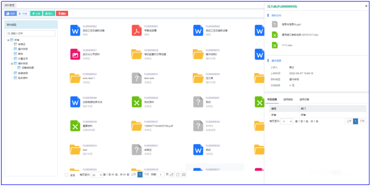Open Excel icon for 20191217.xlsx attachment
Viewport: 371px width, 186px height.
point(274,35)
